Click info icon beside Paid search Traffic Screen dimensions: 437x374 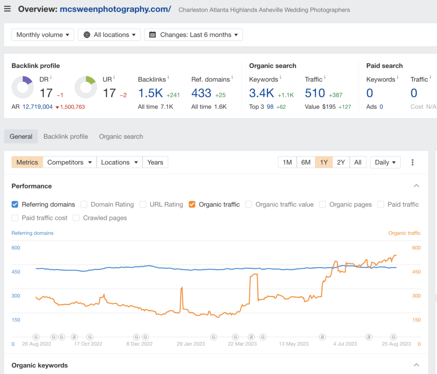tap(430, 77)
